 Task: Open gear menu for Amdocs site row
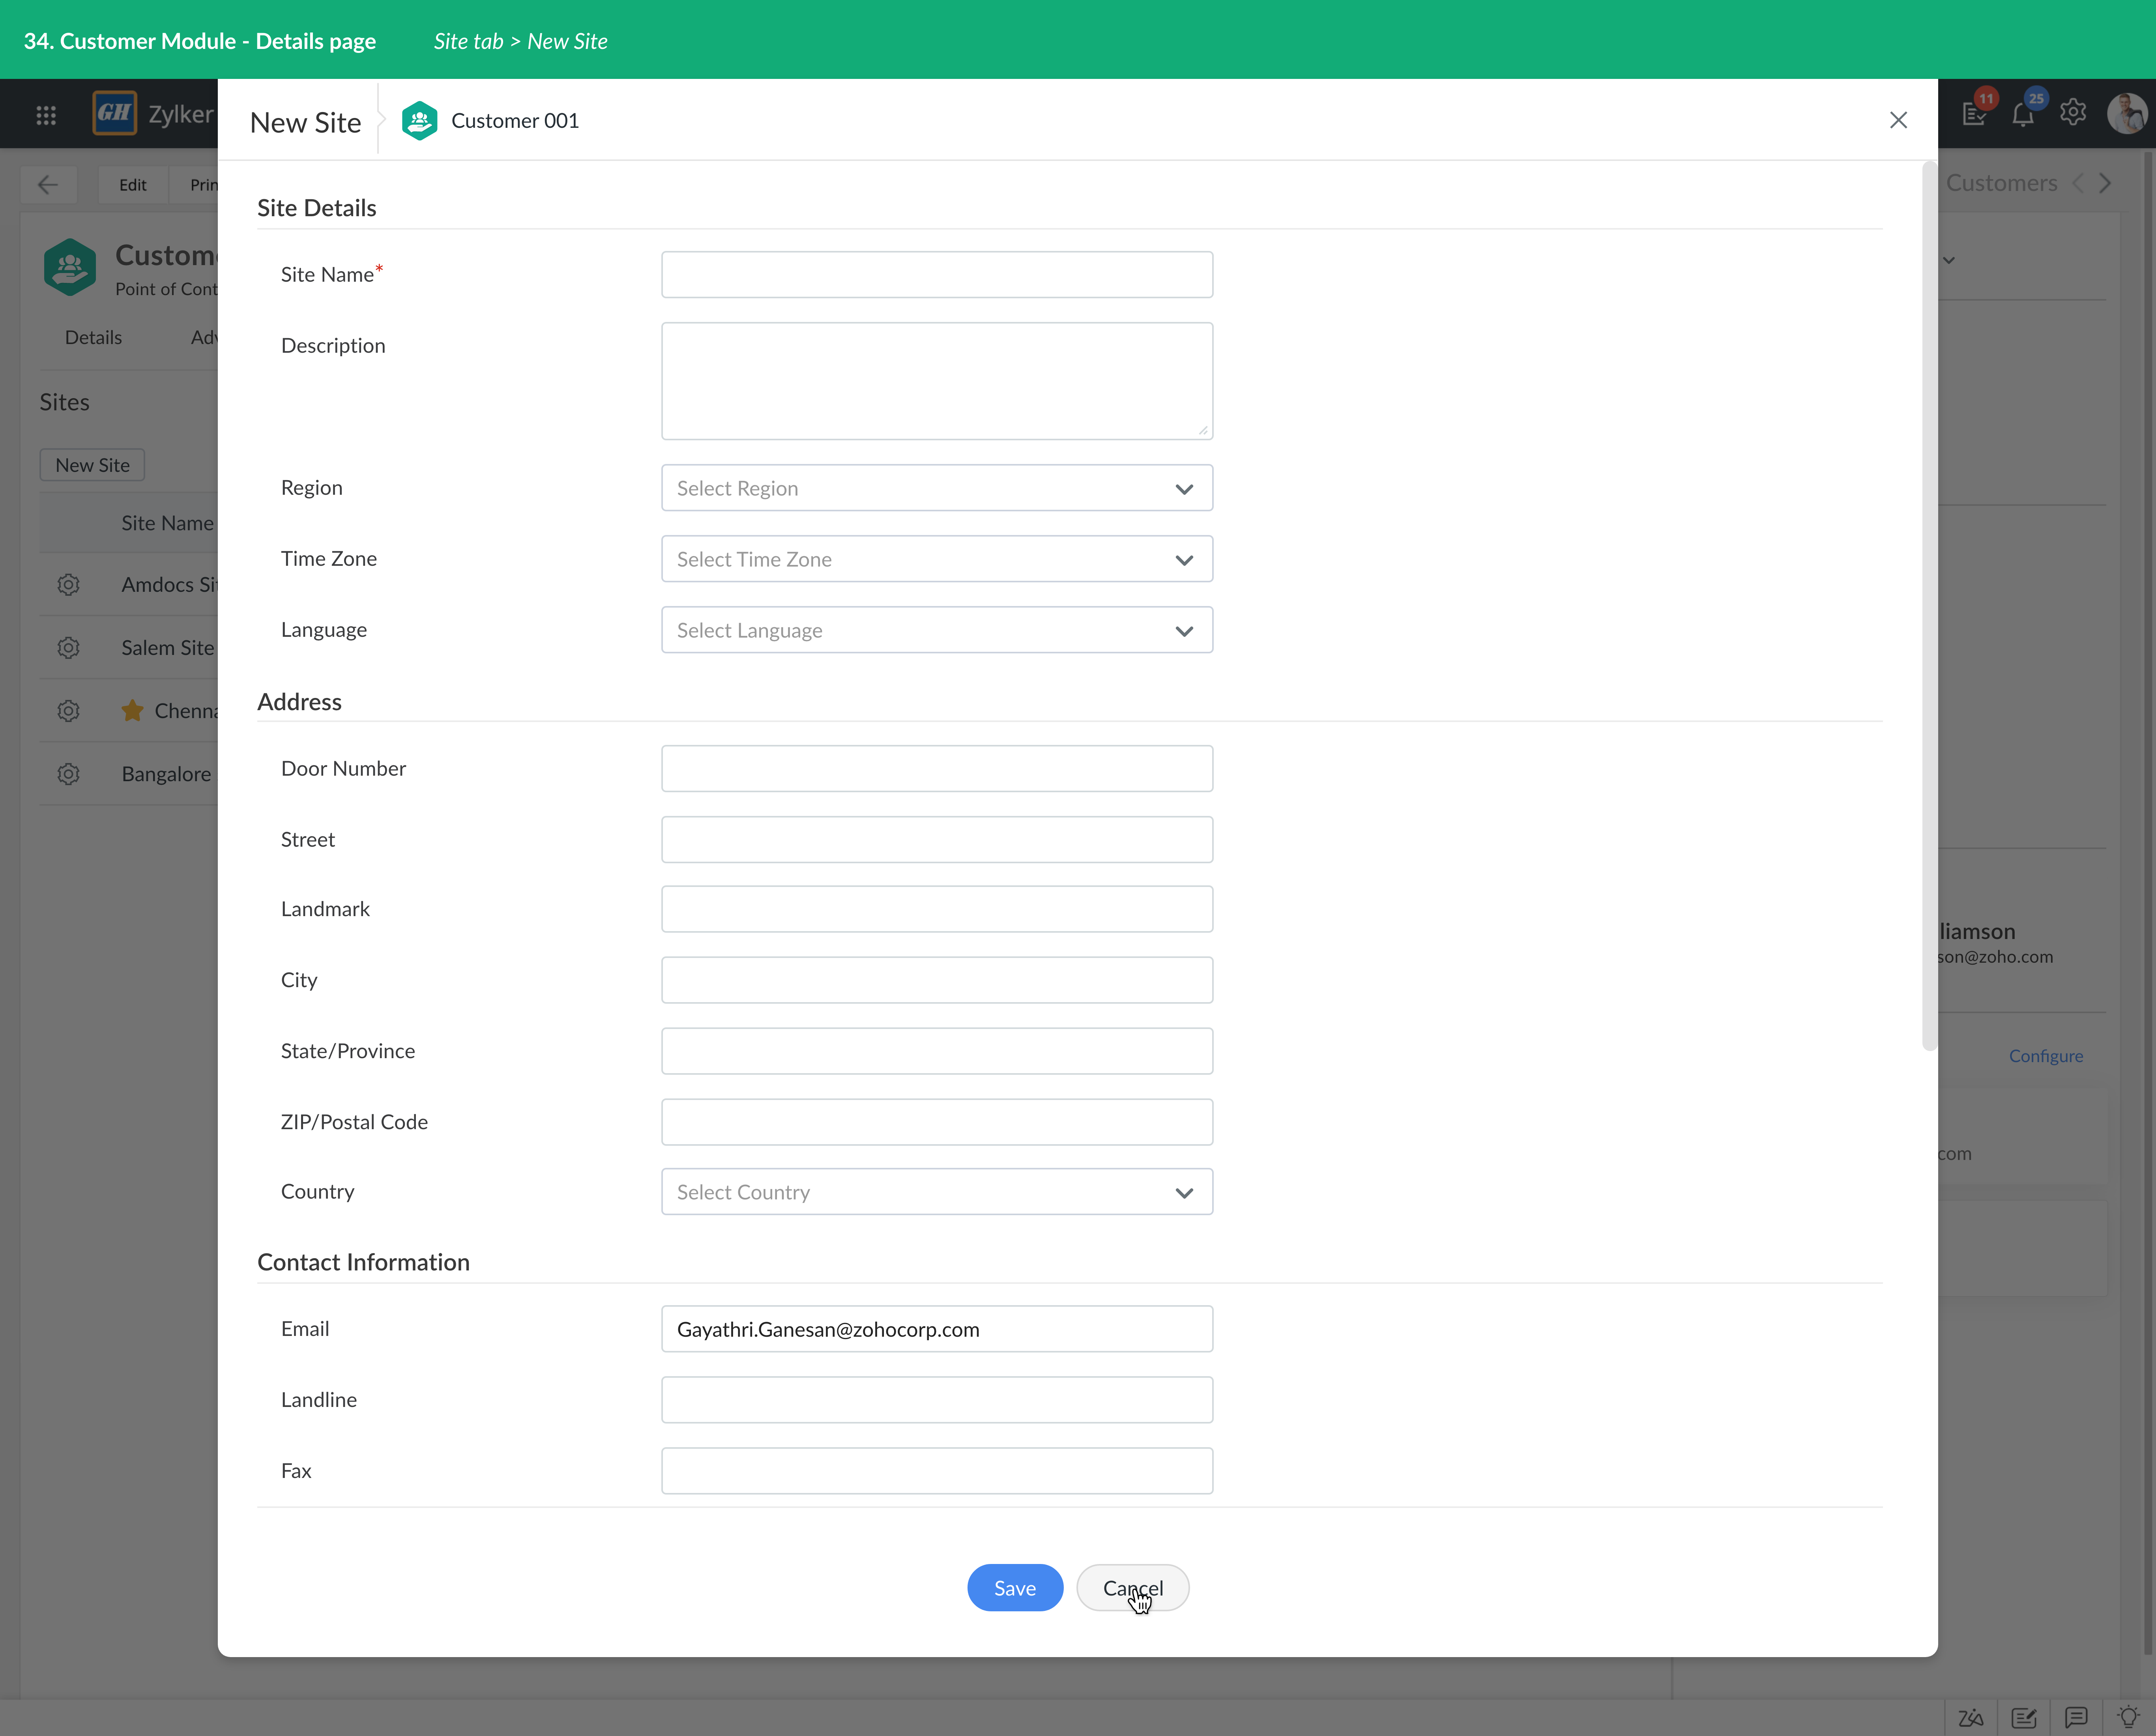pos(68,585)
